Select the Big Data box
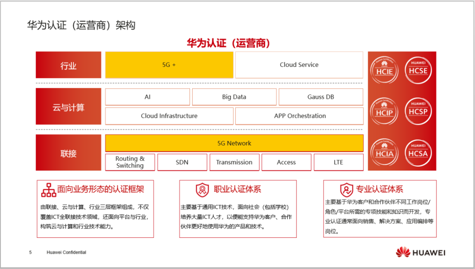The height and width of the screenshot is (269, 475). coord(234,97)
